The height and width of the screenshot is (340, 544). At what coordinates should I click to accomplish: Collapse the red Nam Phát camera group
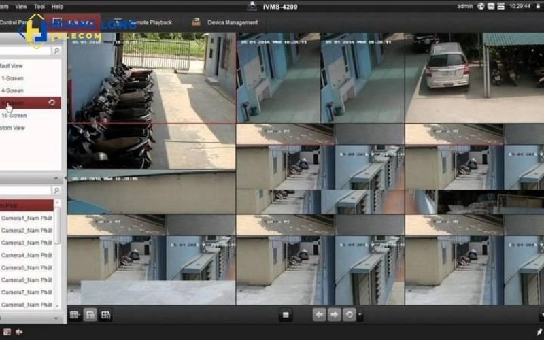pyautogui.click(x=27, y=205)
